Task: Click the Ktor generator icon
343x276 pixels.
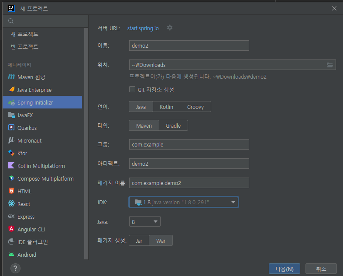Action: tap(11, 153)
